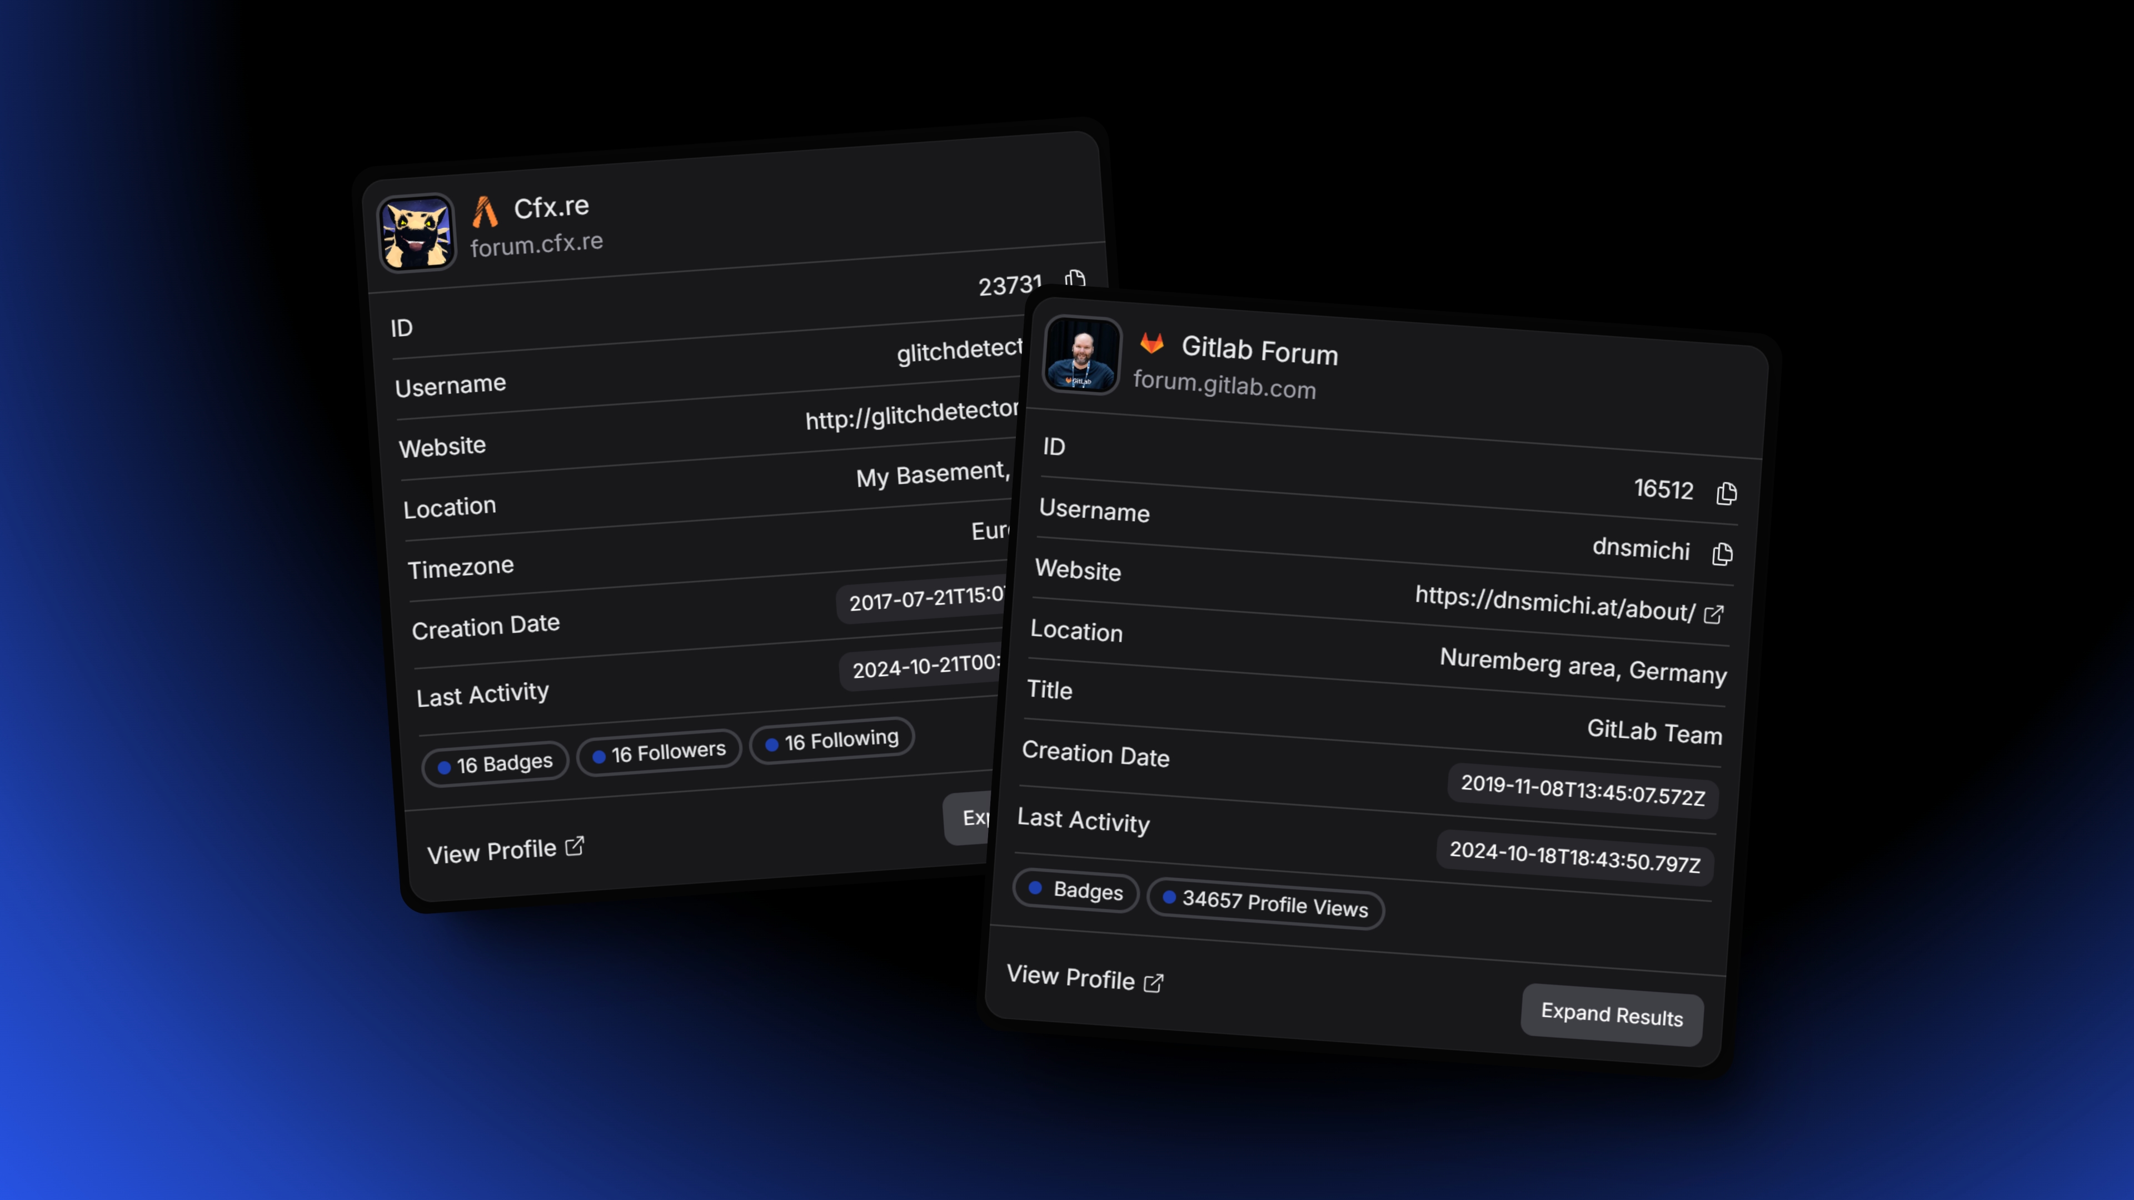
Task: Click the Gitlab Forum title heading
Action: click(1260, 351)
